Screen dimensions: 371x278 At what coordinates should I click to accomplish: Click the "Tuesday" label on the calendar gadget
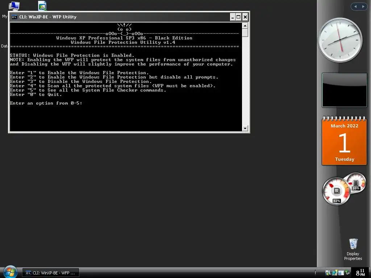[345, 159]
